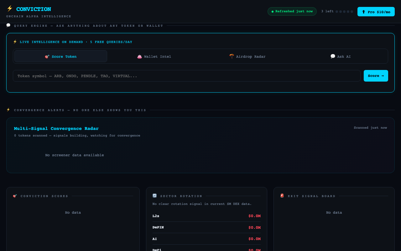Click 'No data' under Conviction Scores
This screenshot has width=401, height=251.
tap(73, 212)
